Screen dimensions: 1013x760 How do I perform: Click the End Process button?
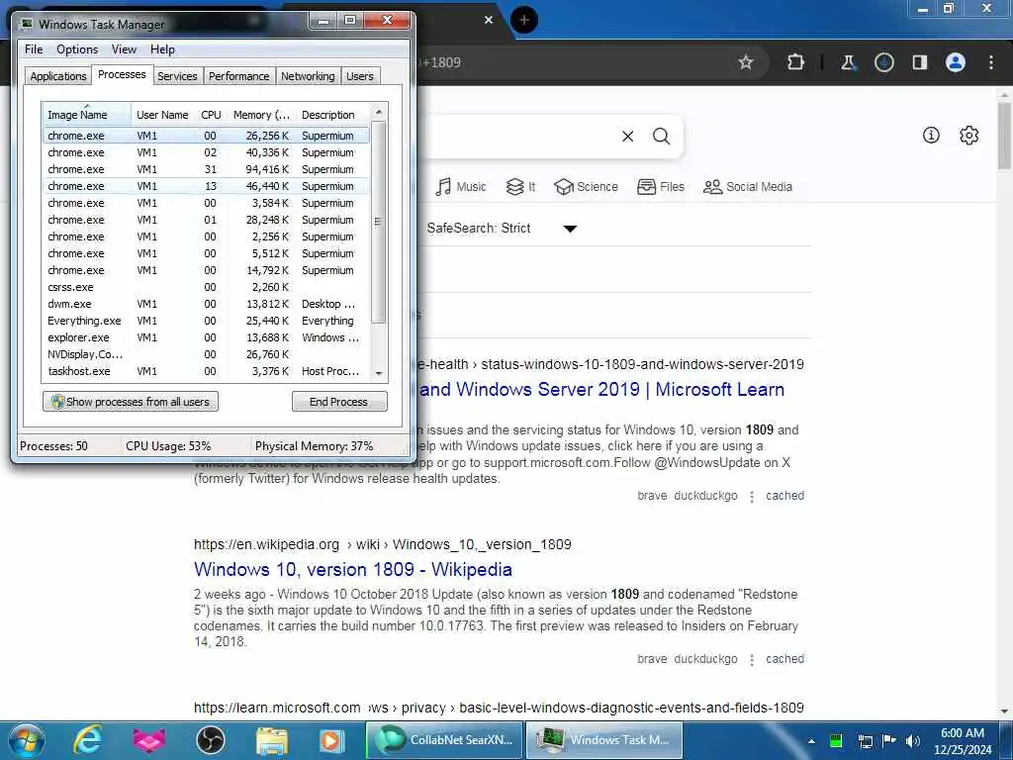click(x=339, y=402)
